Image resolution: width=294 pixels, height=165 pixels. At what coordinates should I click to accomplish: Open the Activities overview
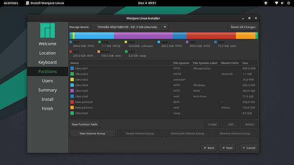(11, 3)
